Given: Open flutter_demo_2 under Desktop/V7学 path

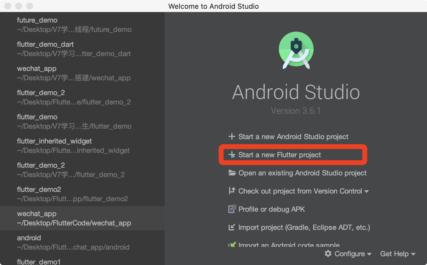Looking at the screenshot, I should pos(82,170).
